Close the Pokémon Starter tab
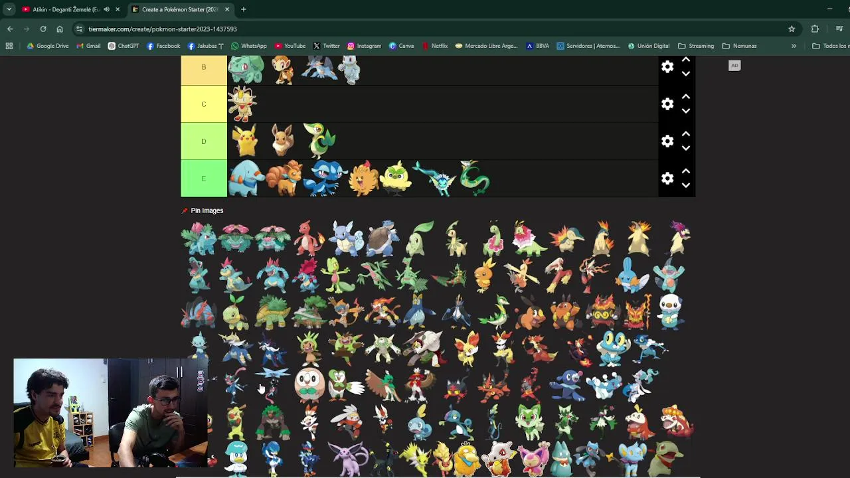The width and height of the screenshot is (850, 478). click(227, 9)
